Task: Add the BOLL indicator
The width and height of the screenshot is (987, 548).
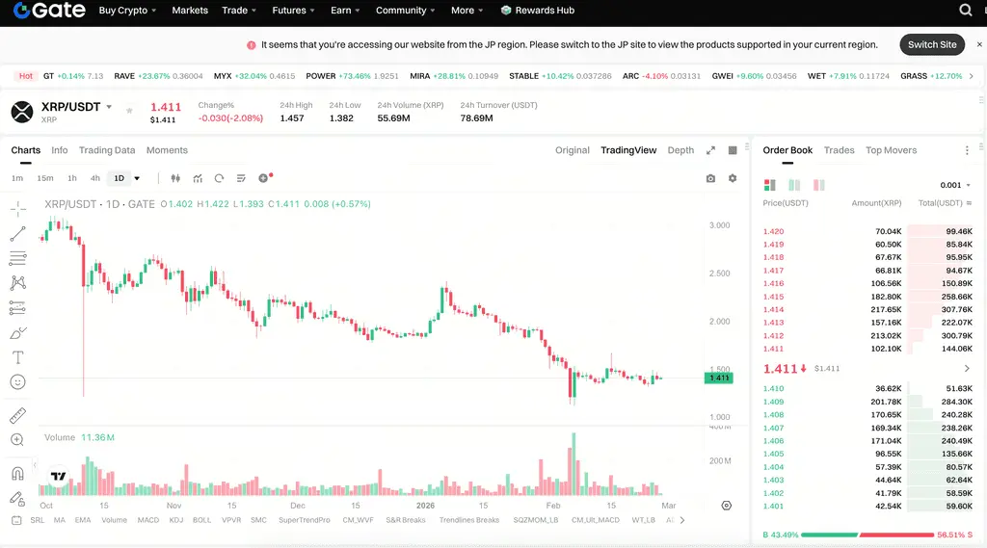Action: 201,520
